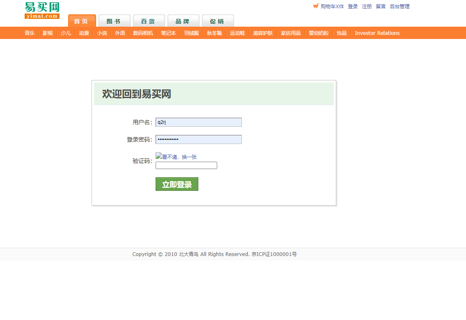Focus the 验证码 captcha input field
466x320 pixels.
pos(186,165)
